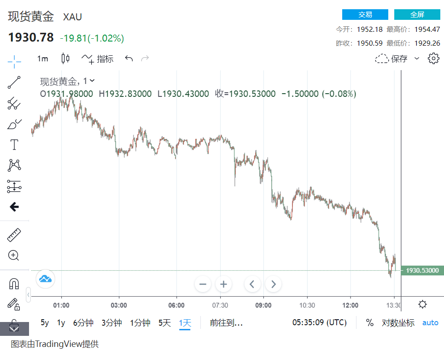Select the trend line drawing tool
The width and height of the screenshot is (444, 352).
[14, 83]
